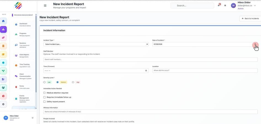Check Safety hazard present

click(44, 102)
